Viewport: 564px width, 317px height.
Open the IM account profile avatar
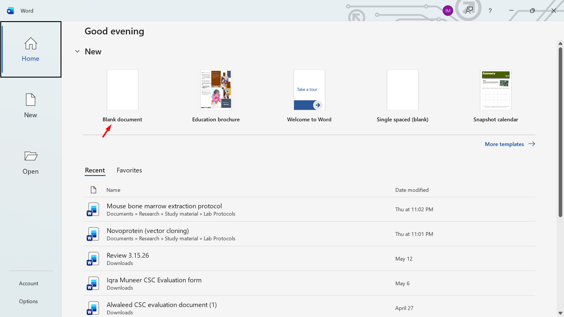(x=448, y=11)
